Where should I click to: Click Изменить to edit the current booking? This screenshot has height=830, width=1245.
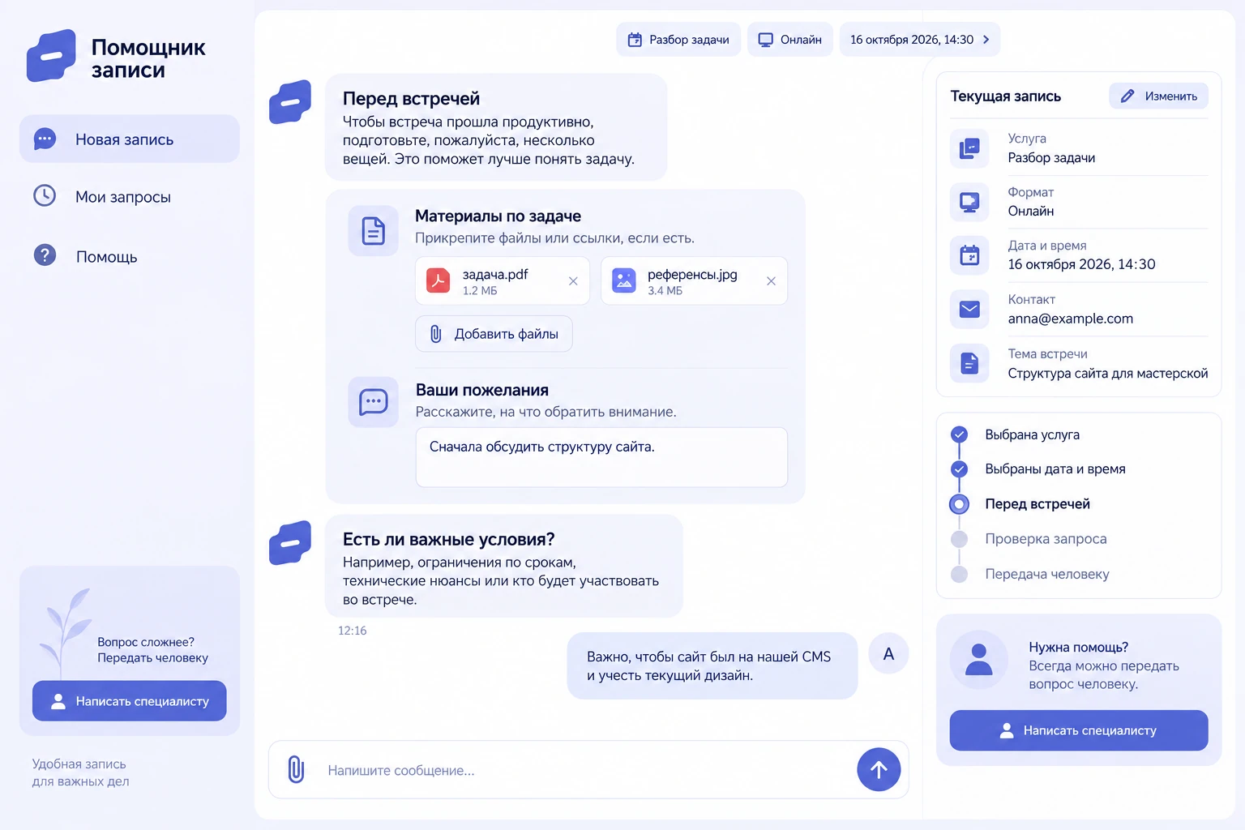pyautogui.click(x=1159, y=96)
